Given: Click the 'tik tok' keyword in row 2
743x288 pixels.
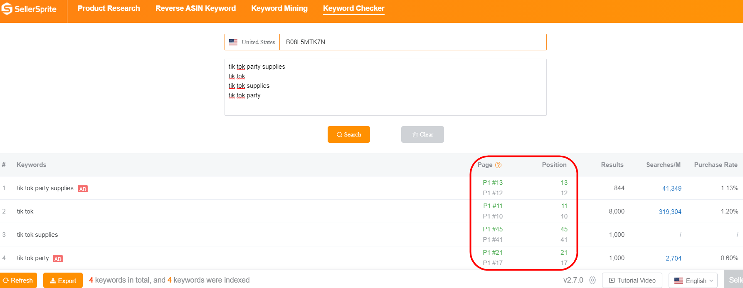Looking at the screenshot, I should 25,211.
